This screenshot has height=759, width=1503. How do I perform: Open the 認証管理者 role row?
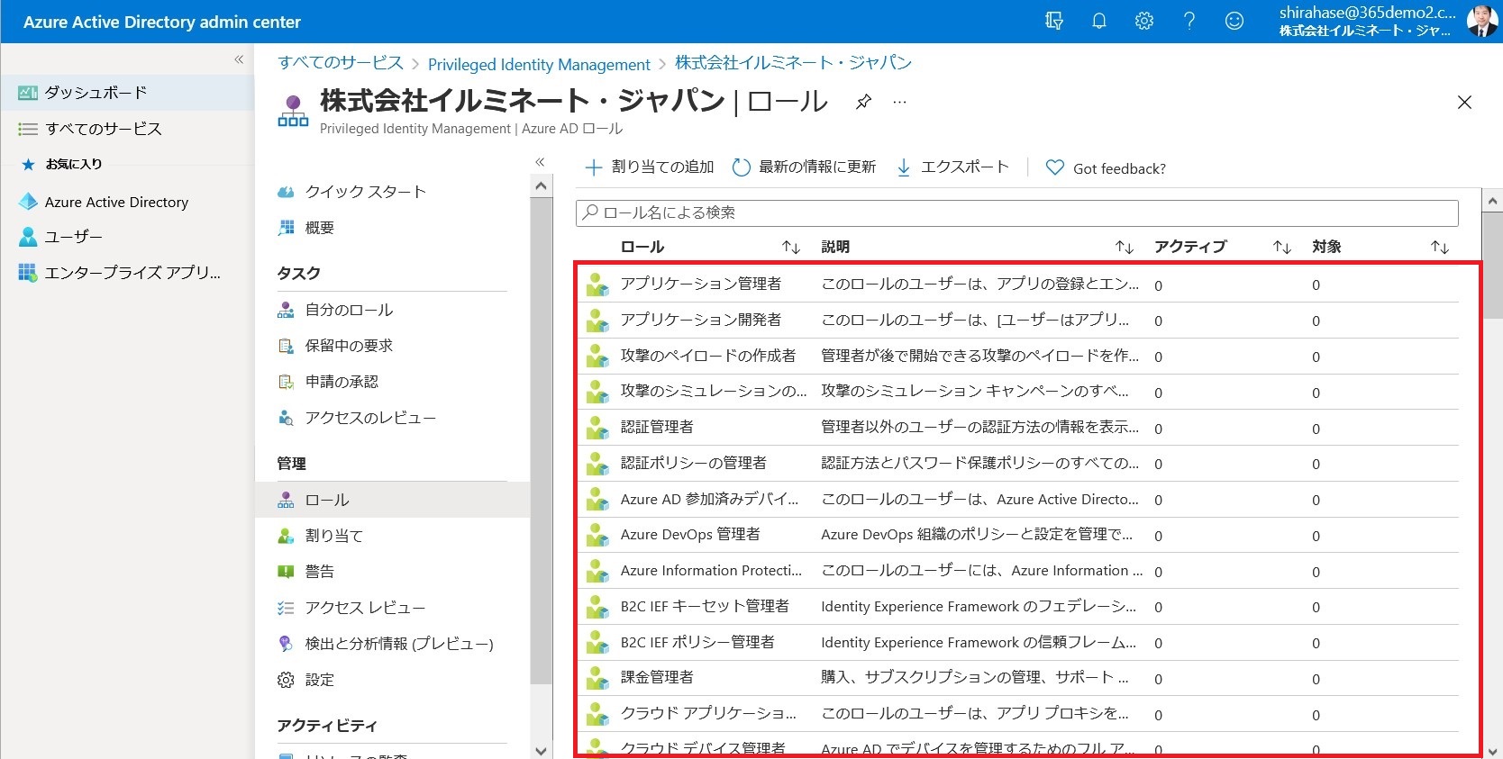pyautogui.click(x=1018, y=428)
